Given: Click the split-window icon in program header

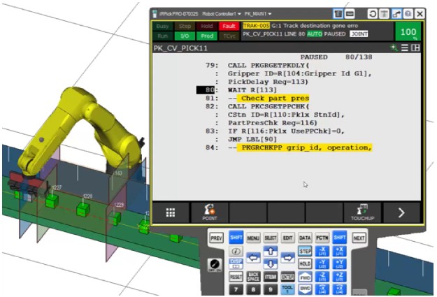Looking at the screenshot, I should click(x=415, y=48).
